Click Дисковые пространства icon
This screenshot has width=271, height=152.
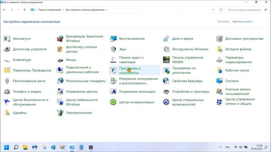[219, 38]
